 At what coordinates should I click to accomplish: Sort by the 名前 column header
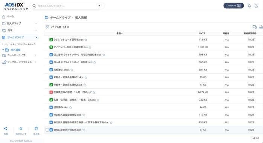119,34
